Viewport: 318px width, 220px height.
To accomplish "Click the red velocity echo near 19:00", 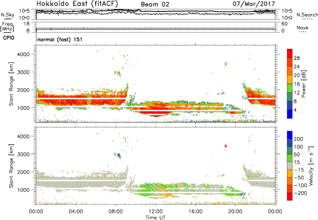I will (x=225, y=146).
